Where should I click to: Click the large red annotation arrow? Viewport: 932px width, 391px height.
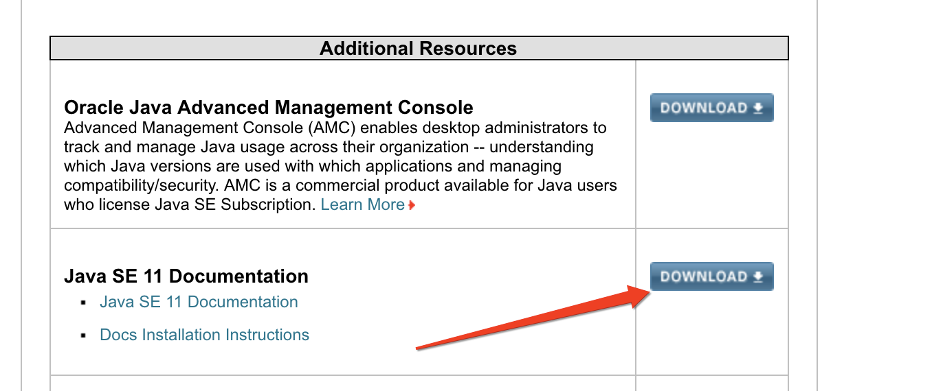coord(529,321)
